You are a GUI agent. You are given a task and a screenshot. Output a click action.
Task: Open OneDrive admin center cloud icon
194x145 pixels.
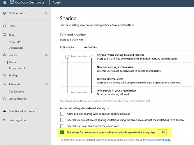pos(4,111)
